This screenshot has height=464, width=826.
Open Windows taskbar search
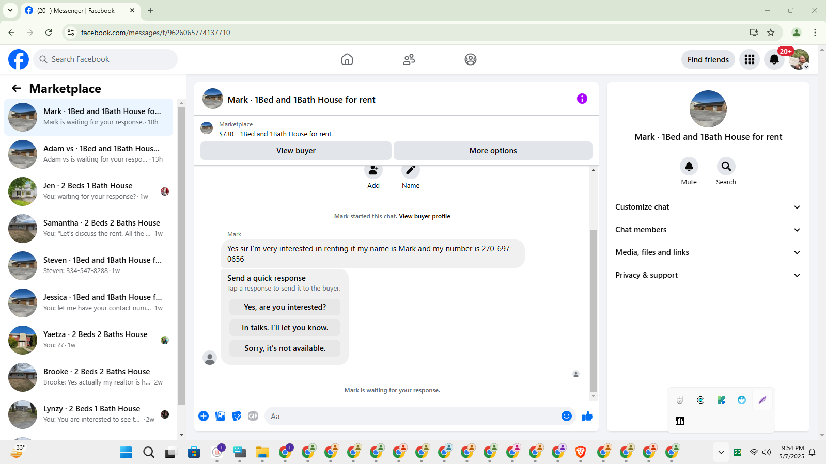(x=149, y=453)
